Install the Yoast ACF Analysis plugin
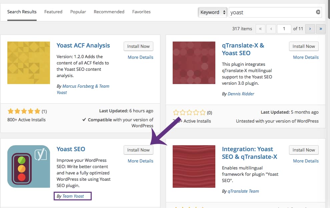The width and height of the screenshot is (330, 208). coord(138,46)
